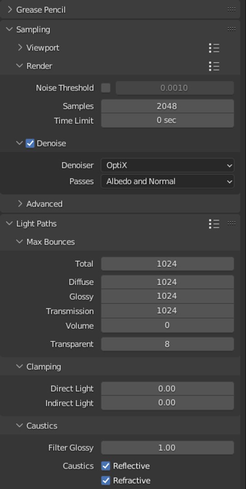Expand the Advanced subpanel
The height and width of the screenshot is (489, 246).
click(x=20, y=204)
